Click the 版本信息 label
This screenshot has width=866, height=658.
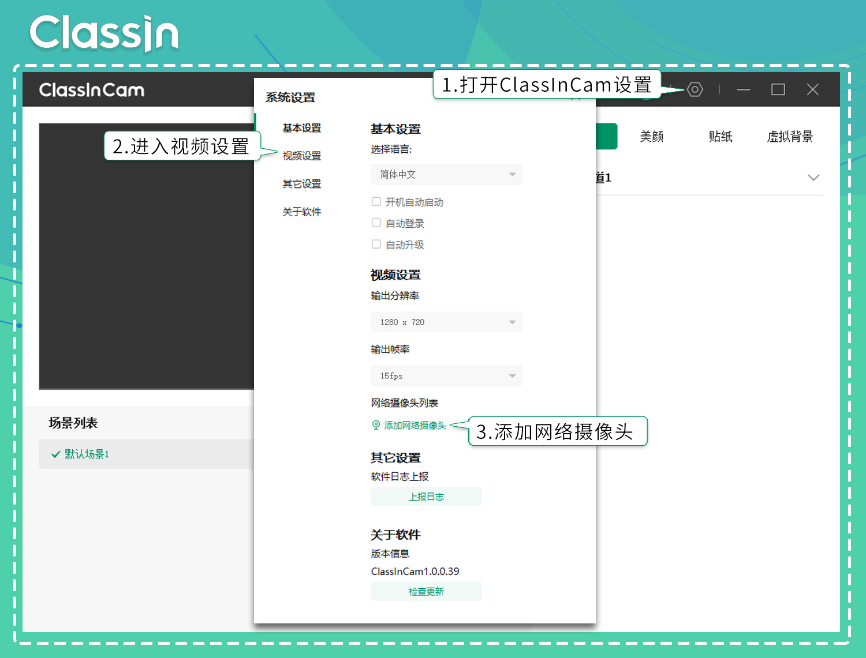[390, 554]
